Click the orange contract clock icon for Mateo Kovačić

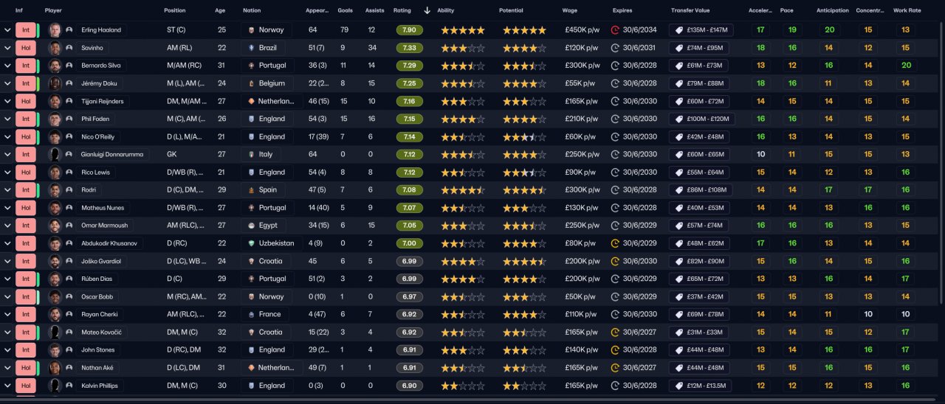[616, 332]
